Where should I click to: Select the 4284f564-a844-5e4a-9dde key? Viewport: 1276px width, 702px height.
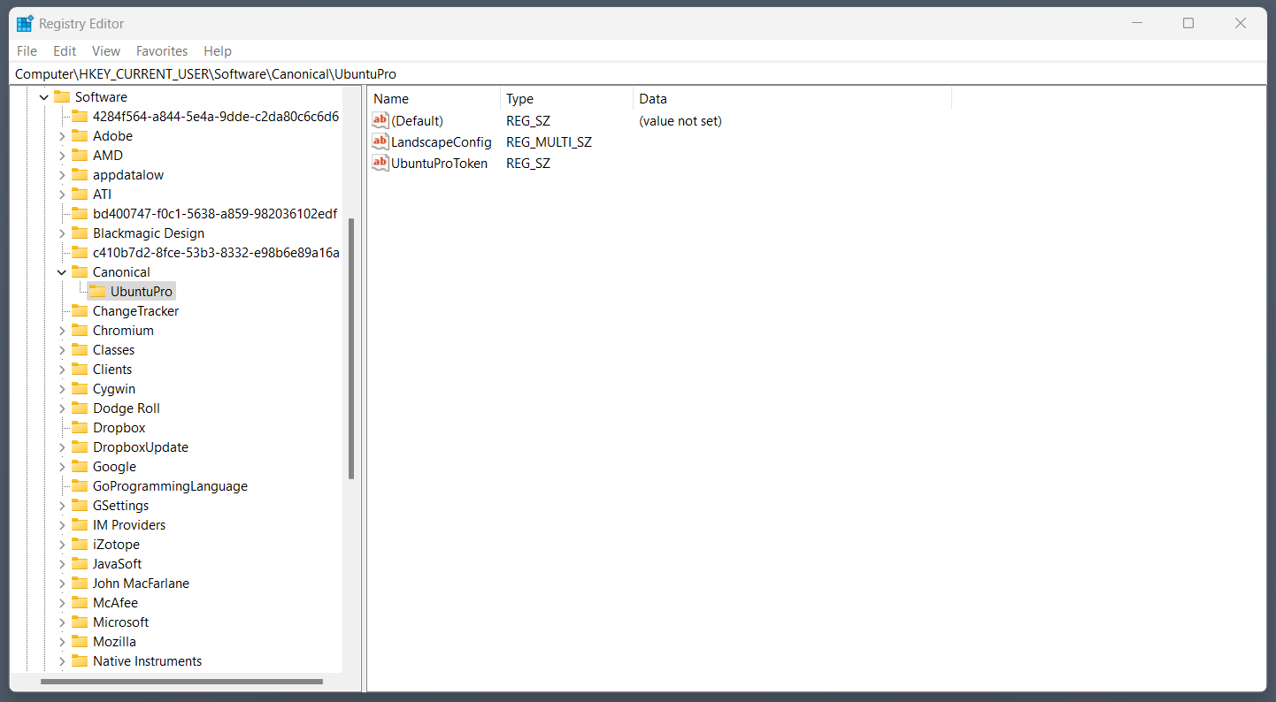pos(216,117)
